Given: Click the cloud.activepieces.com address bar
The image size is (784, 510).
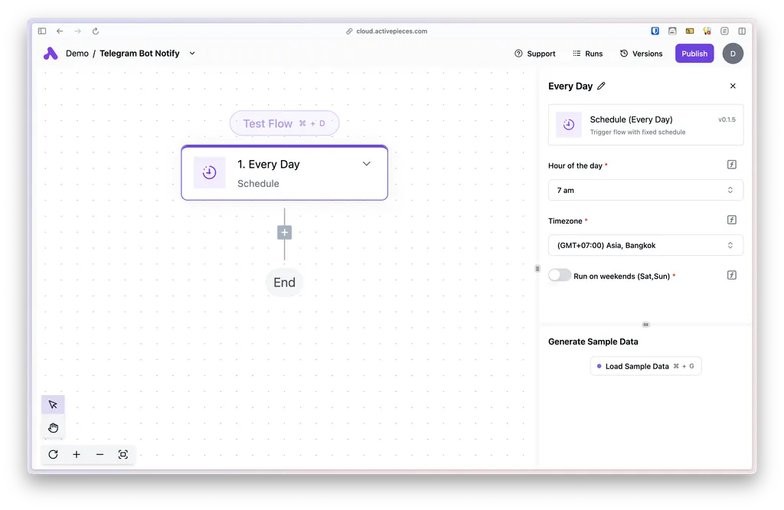Looking at the screenshot, I should [387, 31].
